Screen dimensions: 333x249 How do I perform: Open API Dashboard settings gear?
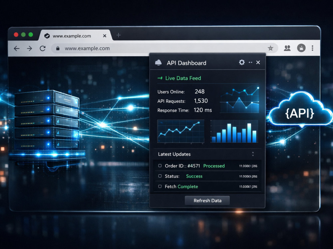(242, 62)
